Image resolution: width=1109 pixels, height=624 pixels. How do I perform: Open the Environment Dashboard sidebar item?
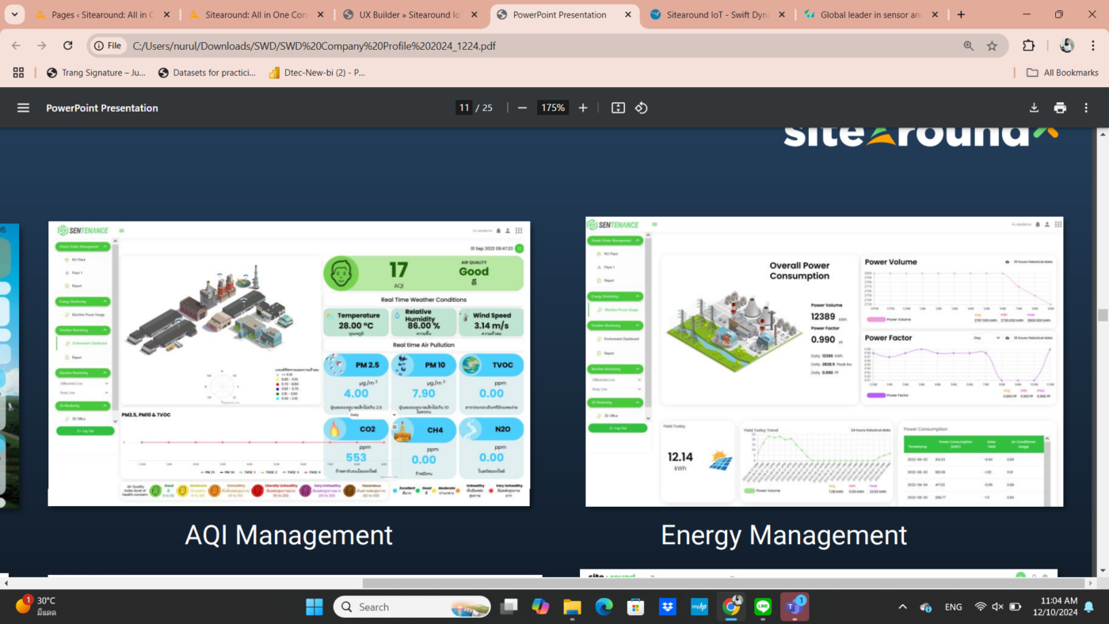click(x=90, y=344)
